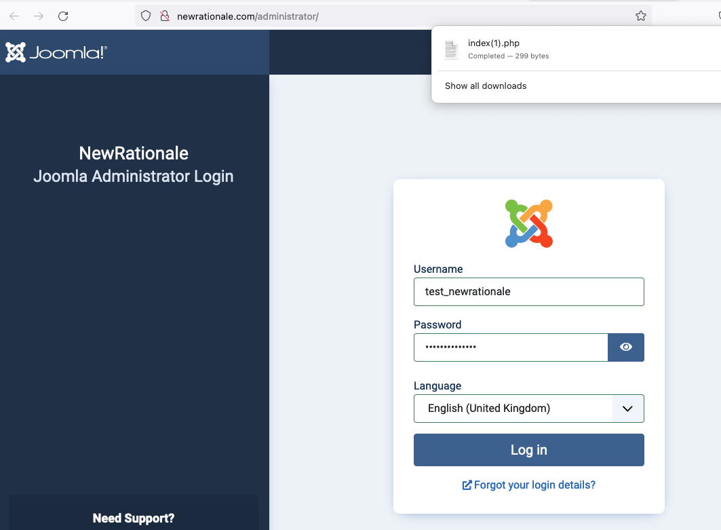The width and height of the screenshot is (721, 530).
Task: Click the Need Support? heading
Action: click(134, 518)
